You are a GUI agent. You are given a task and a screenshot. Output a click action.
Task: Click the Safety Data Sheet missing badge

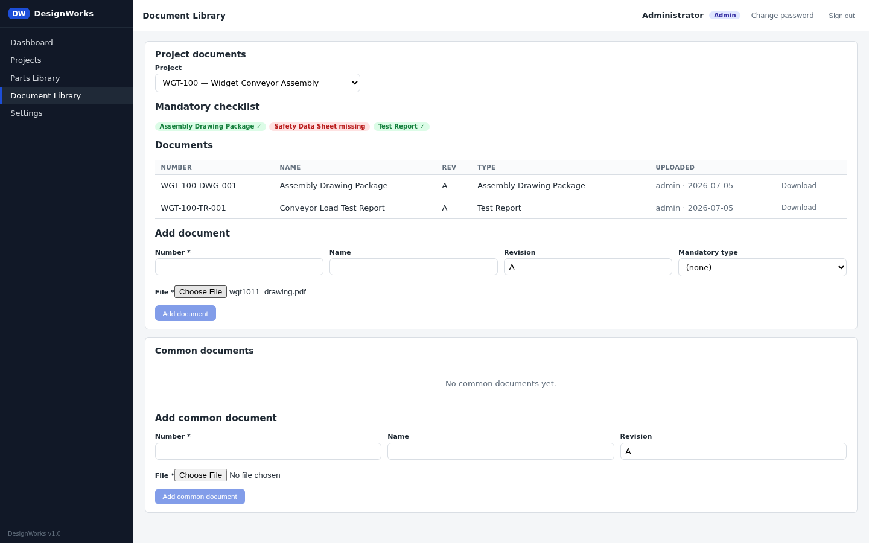click(319, 127)
